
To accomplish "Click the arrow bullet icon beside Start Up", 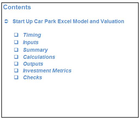I will coord(6,21).
